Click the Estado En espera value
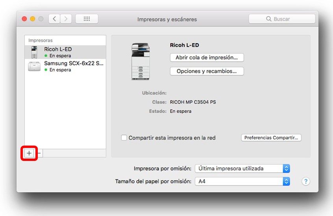This screenshot has height=216, width=333. pyautogui.click(x=181, y=111)
